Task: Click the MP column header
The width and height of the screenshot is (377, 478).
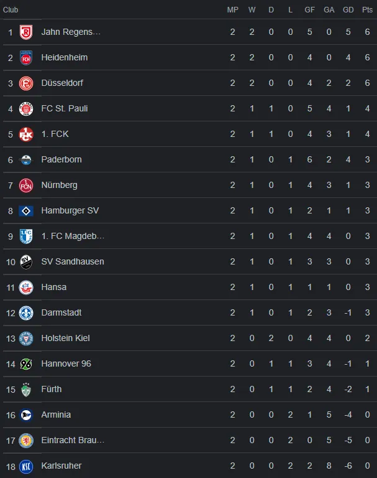Action: (232, 10)
